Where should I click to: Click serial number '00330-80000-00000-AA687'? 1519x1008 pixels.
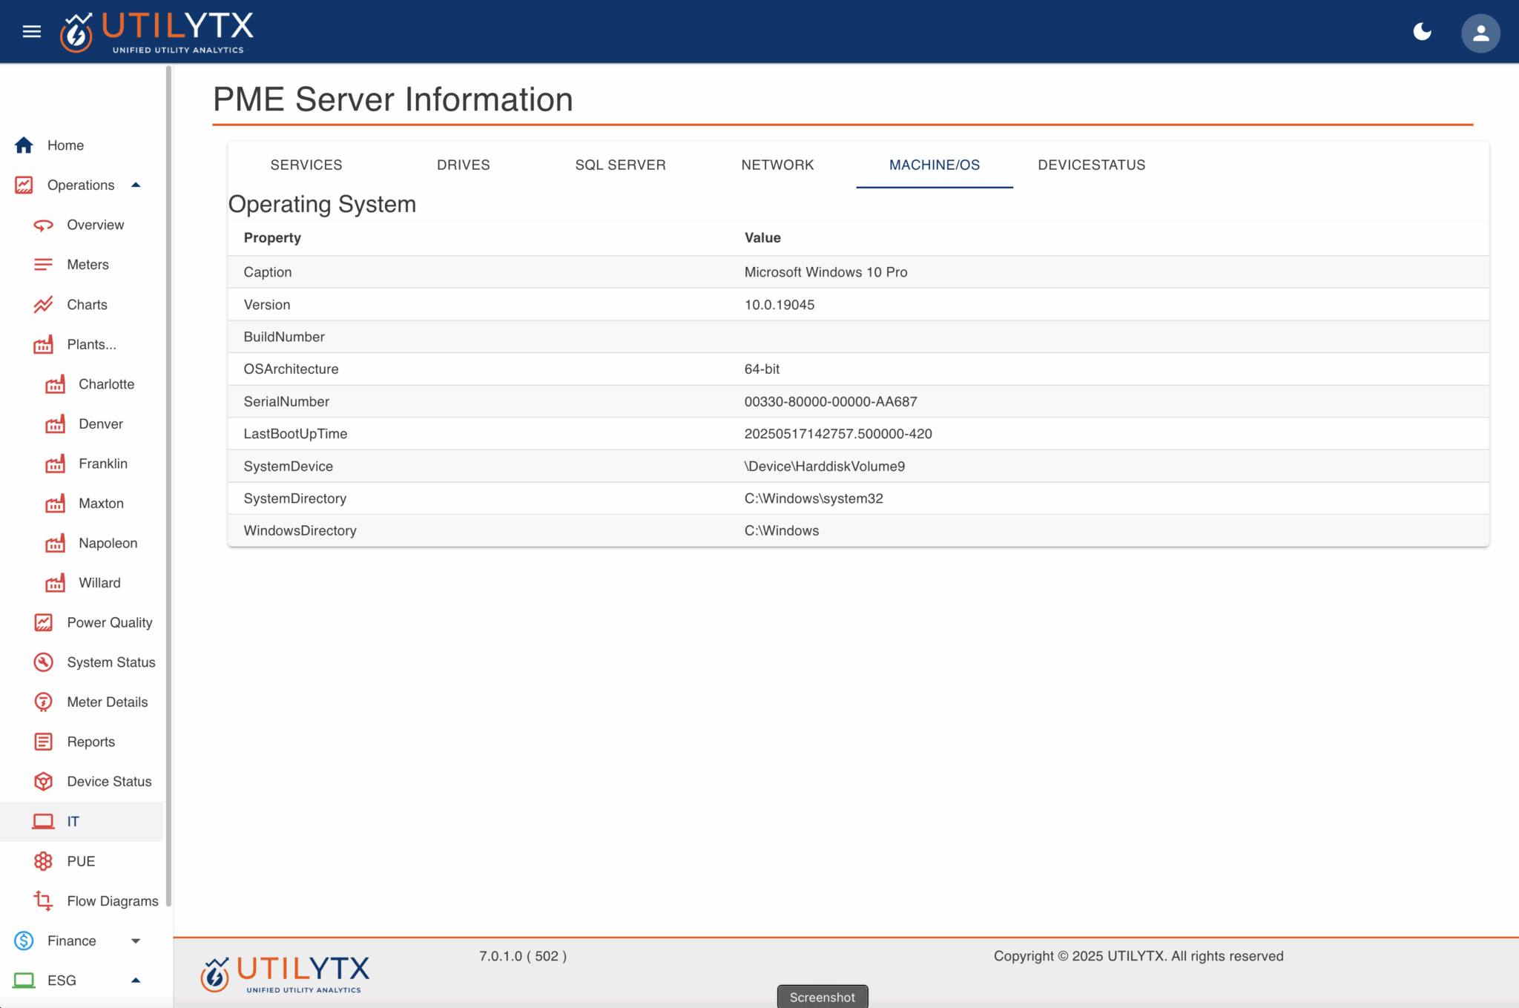pyautogui.click(x=831, y=401)
